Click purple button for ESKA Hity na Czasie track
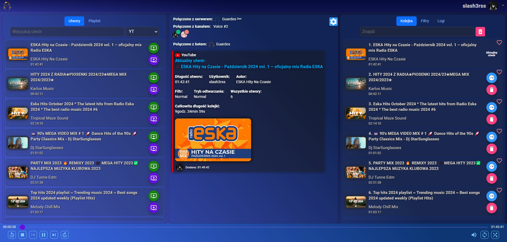Viewport: 507px width, 242px height. (153, 60)
